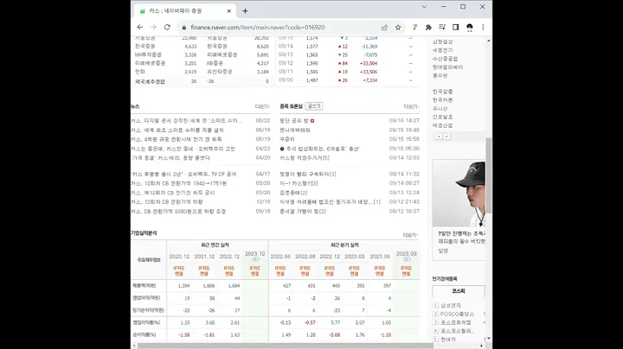This screenshot has width=623, height=349.
Task: Go back to the previous page
Action: coord(140,28)
